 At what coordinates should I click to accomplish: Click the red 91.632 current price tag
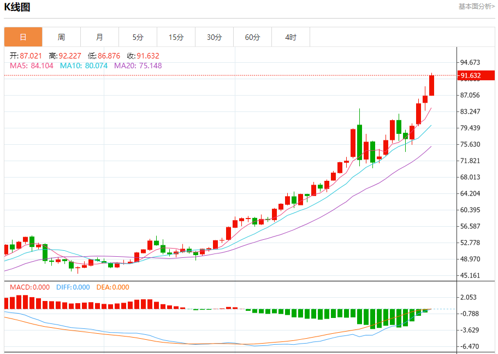point(470,75)
